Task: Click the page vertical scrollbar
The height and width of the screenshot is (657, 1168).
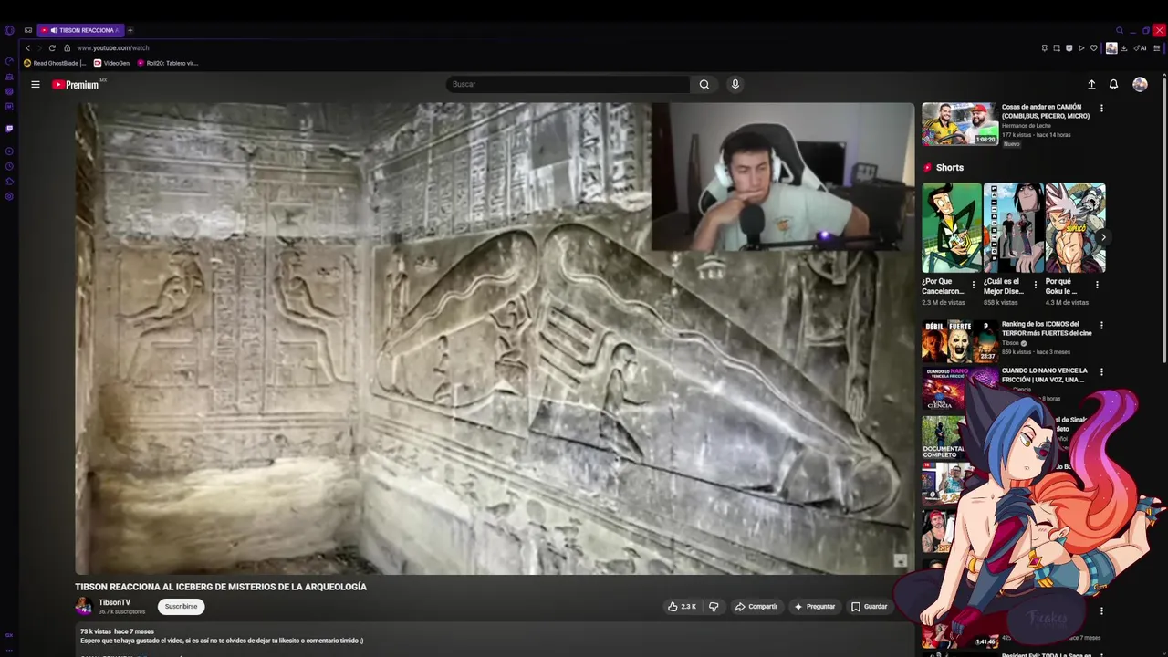Action: (x=1164, y=219)
